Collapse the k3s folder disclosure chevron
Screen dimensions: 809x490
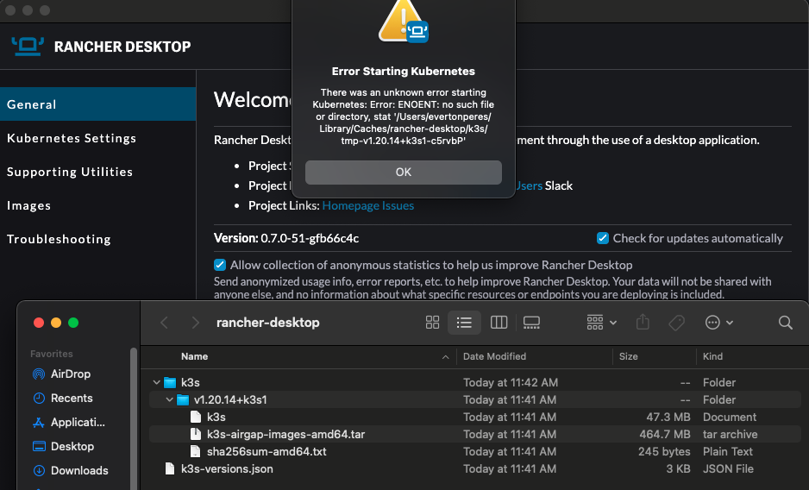pos(156,383)
